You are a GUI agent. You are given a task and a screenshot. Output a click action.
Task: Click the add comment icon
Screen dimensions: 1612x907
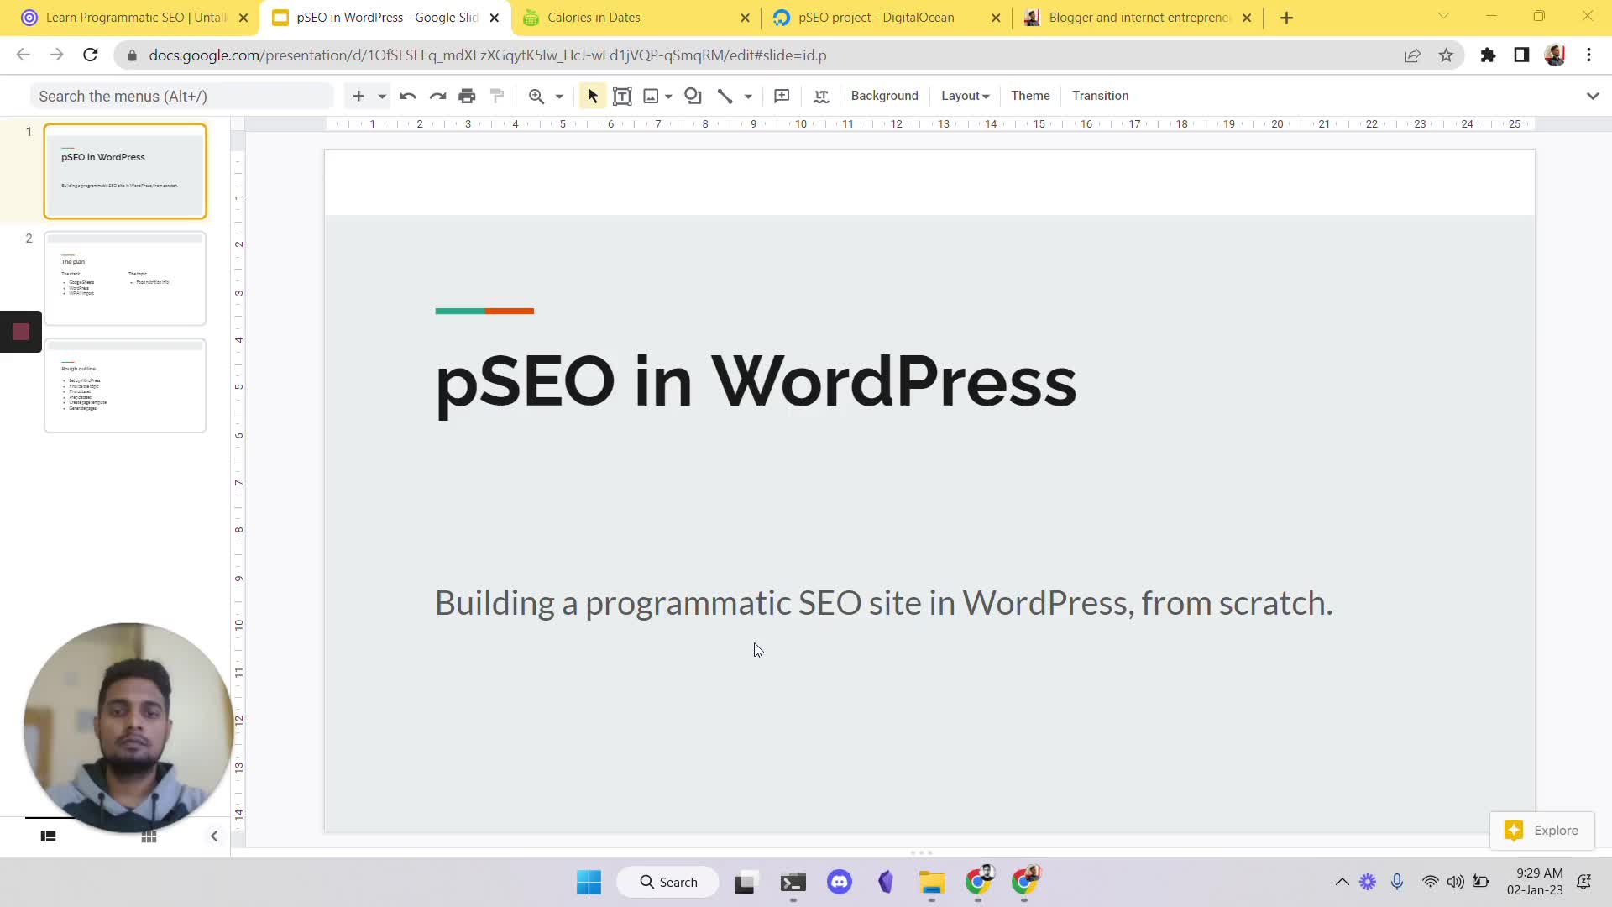click(782, 96)
